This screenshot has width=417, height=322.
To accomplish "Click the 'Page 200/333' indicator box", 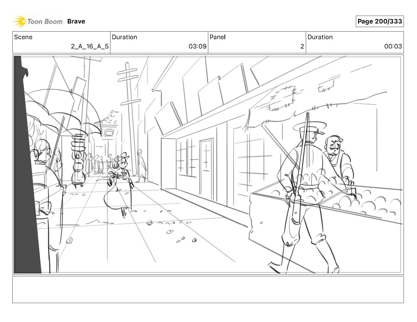I will [x=380, y=21].
